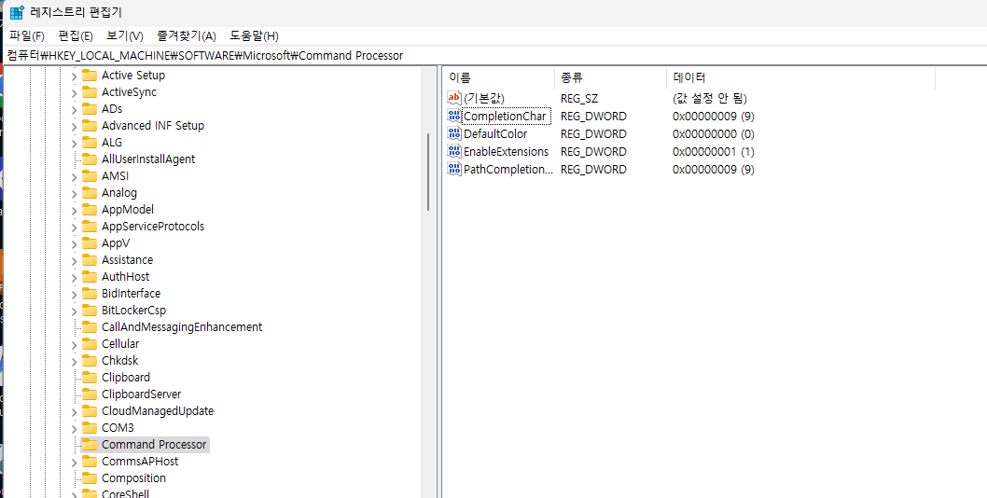Expand the COM3 key
Screen dimensions: 987x498
74,428
